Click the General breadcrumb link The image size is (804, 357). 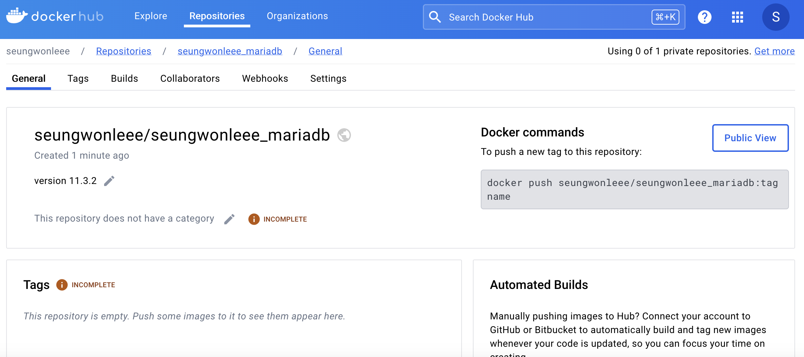pos(325,51)
